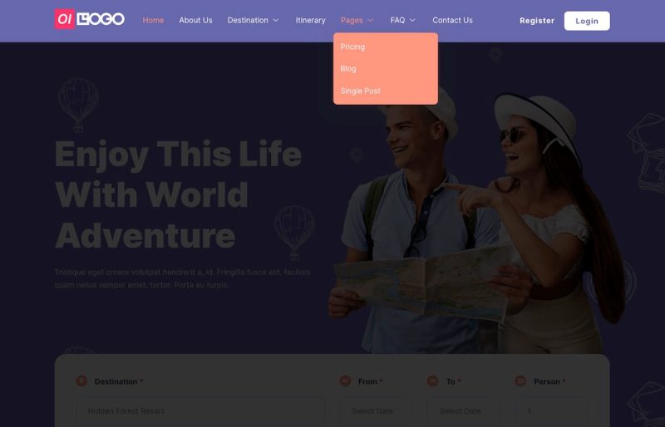
Task: Click the Hidden Forest Resort destination field
Action: pyautogui.click(x=201, y=411)
